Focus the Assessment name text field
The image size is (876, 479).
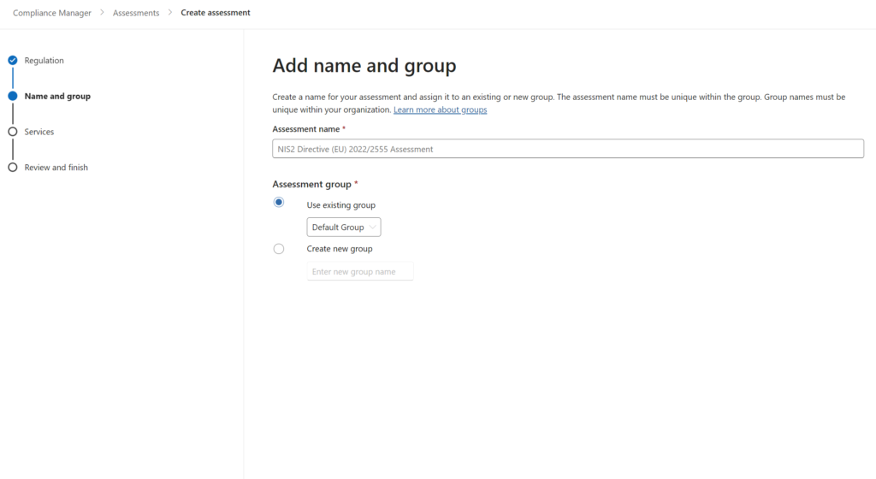pos(567,149)
